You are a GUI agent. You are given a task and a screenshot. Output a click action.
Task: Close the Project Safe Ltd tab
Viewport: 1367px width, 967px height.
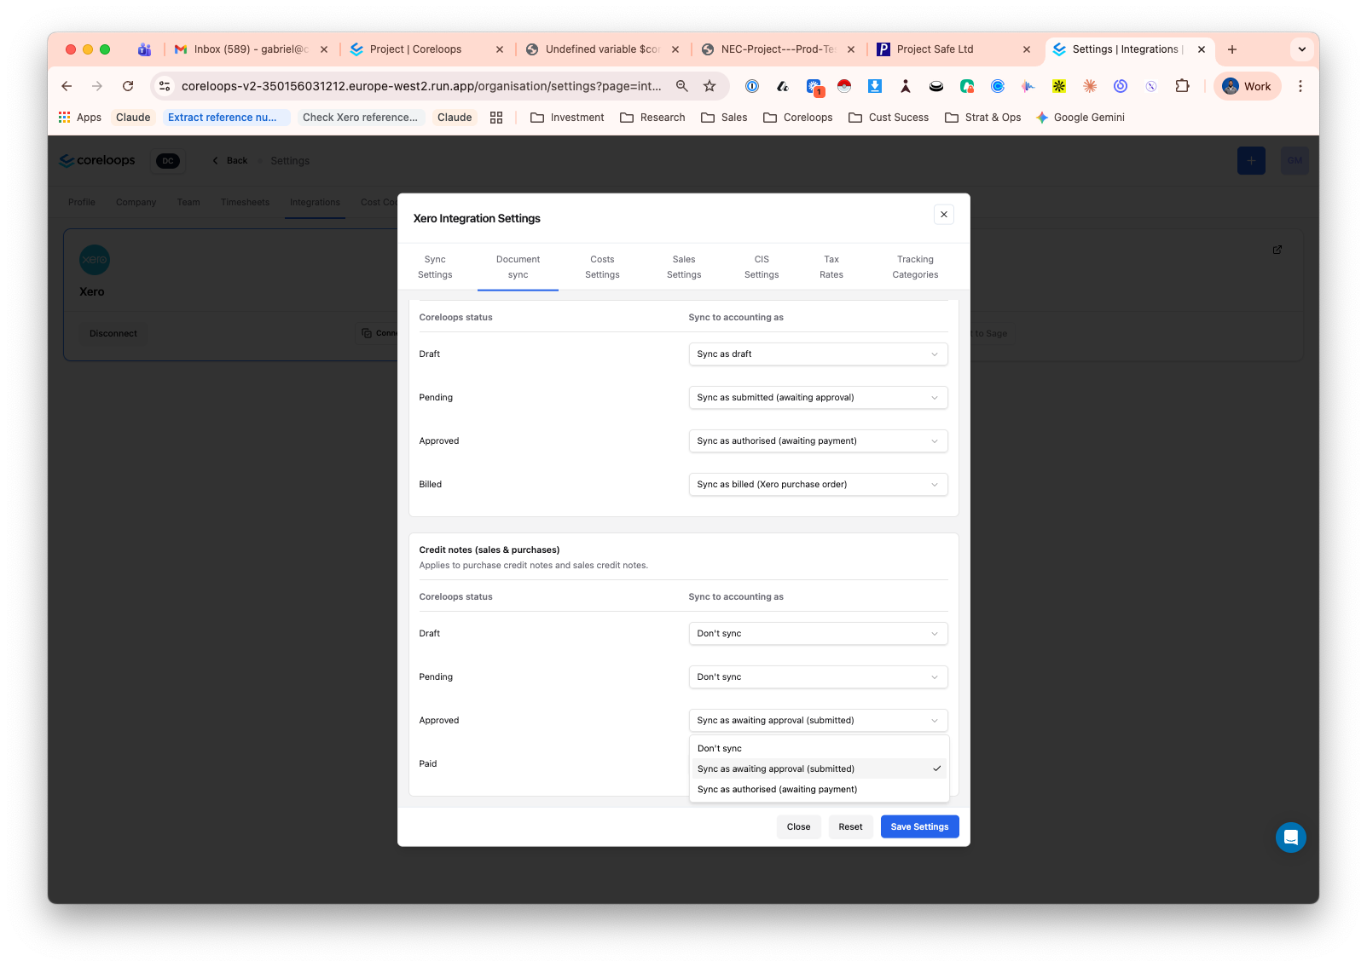[1027, 49]
